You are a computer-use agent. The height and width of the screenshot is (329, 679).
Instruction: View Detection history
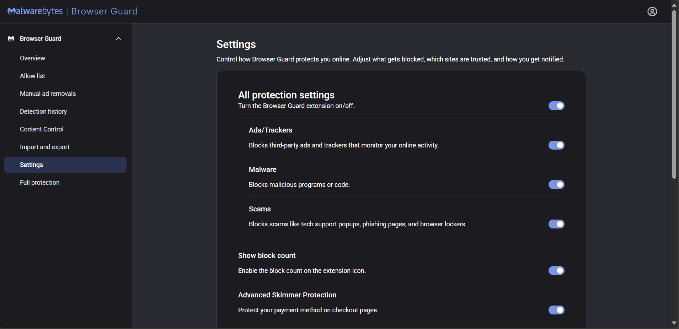[43, 112]
